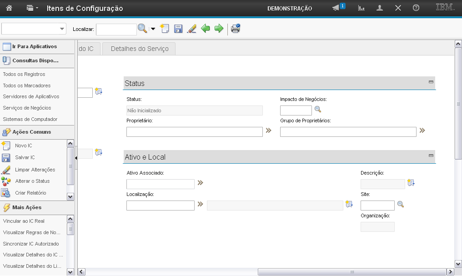Collapse the Ativo e Local section
462x276 pixels.
[431, 156]
